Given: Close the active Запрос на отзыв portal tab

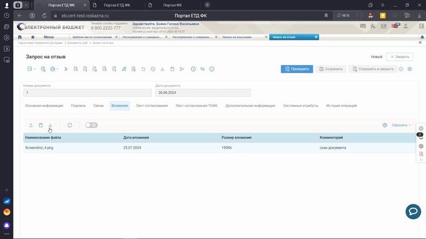Looking at the screenshot, I should 316,37.
